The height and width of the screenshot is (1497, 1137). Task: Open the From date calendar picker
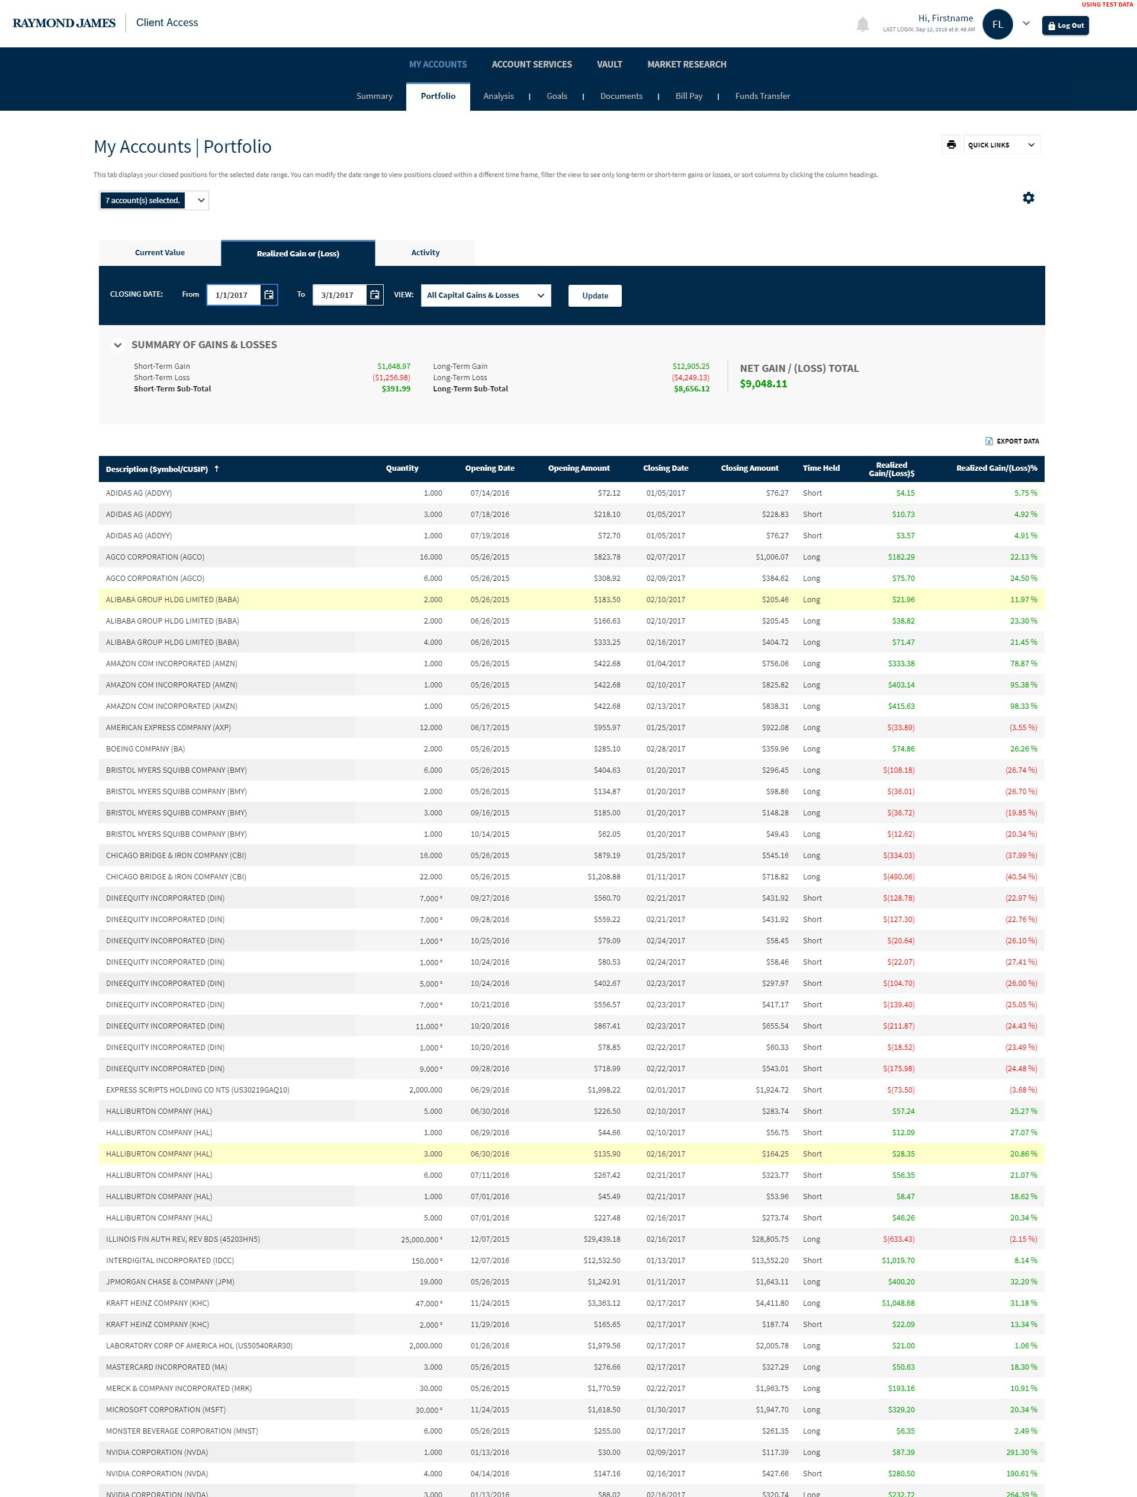point(269,294)
